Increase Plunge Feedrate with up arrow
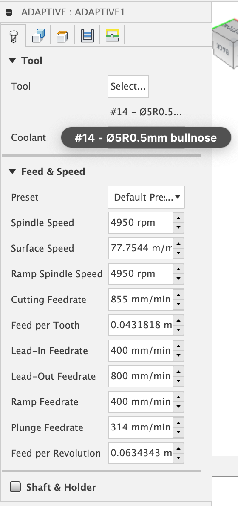Viewport: 238px width, 506px height. click(x=178, y=422)
